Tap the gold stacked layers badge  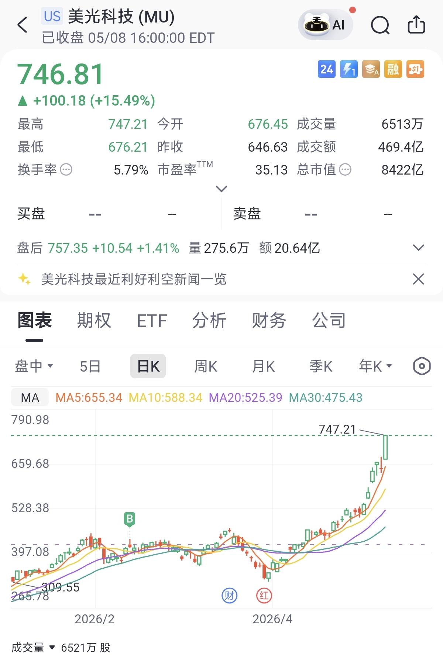click(371, 69)
